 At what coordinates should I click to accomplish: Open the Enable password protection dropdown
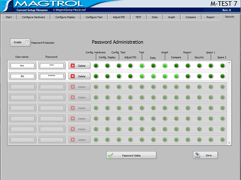20,42
